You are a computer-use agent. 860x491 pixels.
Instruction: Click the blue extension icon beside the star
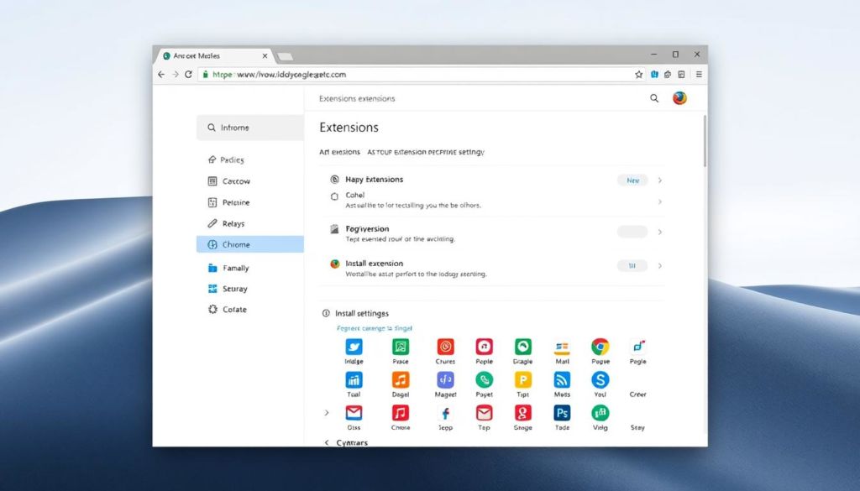tap(654, 75)
